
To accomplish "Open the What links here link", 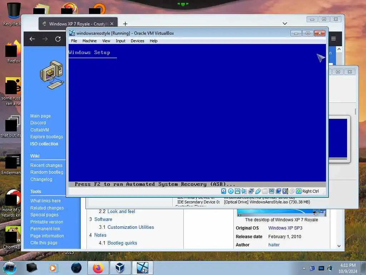I will click(x=45, y=201).
